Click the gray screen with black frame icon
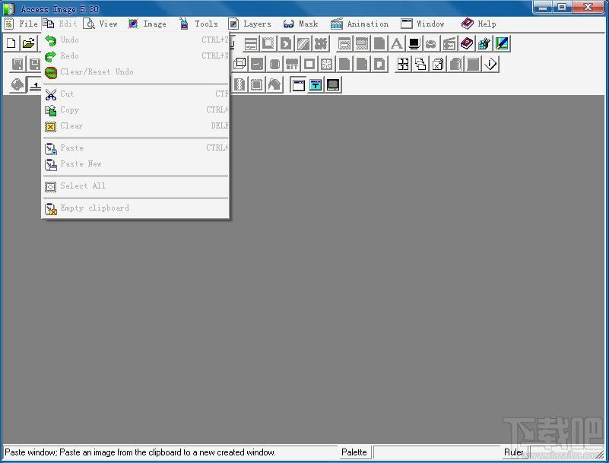609x463 pixels. [333, 84]
